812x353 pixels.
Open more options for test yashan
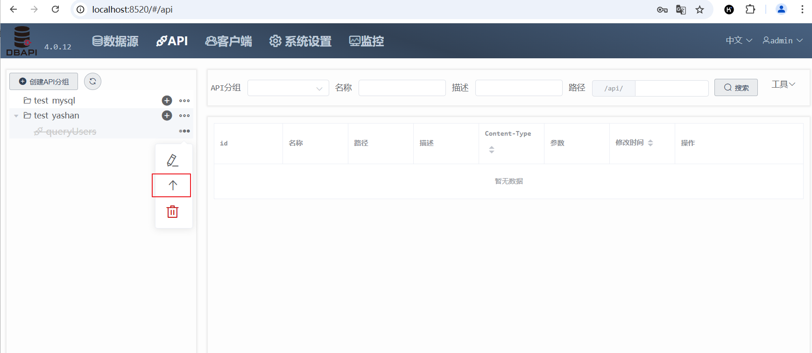coord(184,116)
